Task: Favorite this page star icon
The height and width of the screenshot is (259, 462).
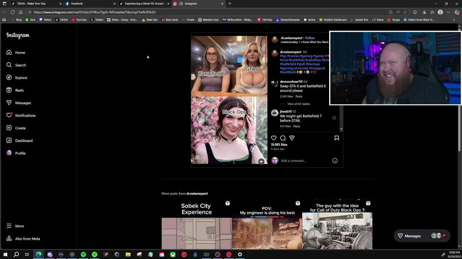Action: click(405, 12)
